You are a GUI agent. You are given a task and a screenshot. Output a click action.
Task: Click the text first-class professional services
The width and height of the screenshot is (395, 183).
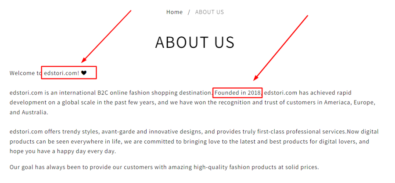click(302, 132)
